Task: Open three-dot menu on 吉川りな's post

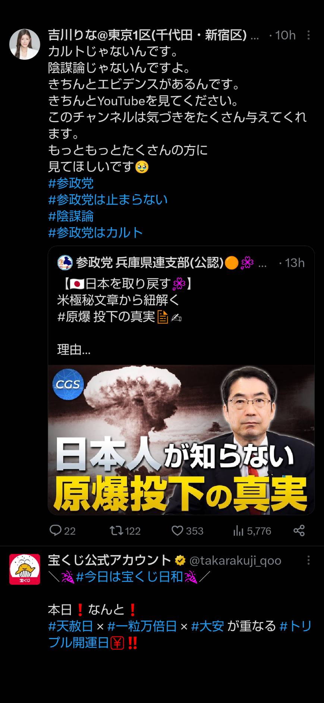Action: click(308, 35)
